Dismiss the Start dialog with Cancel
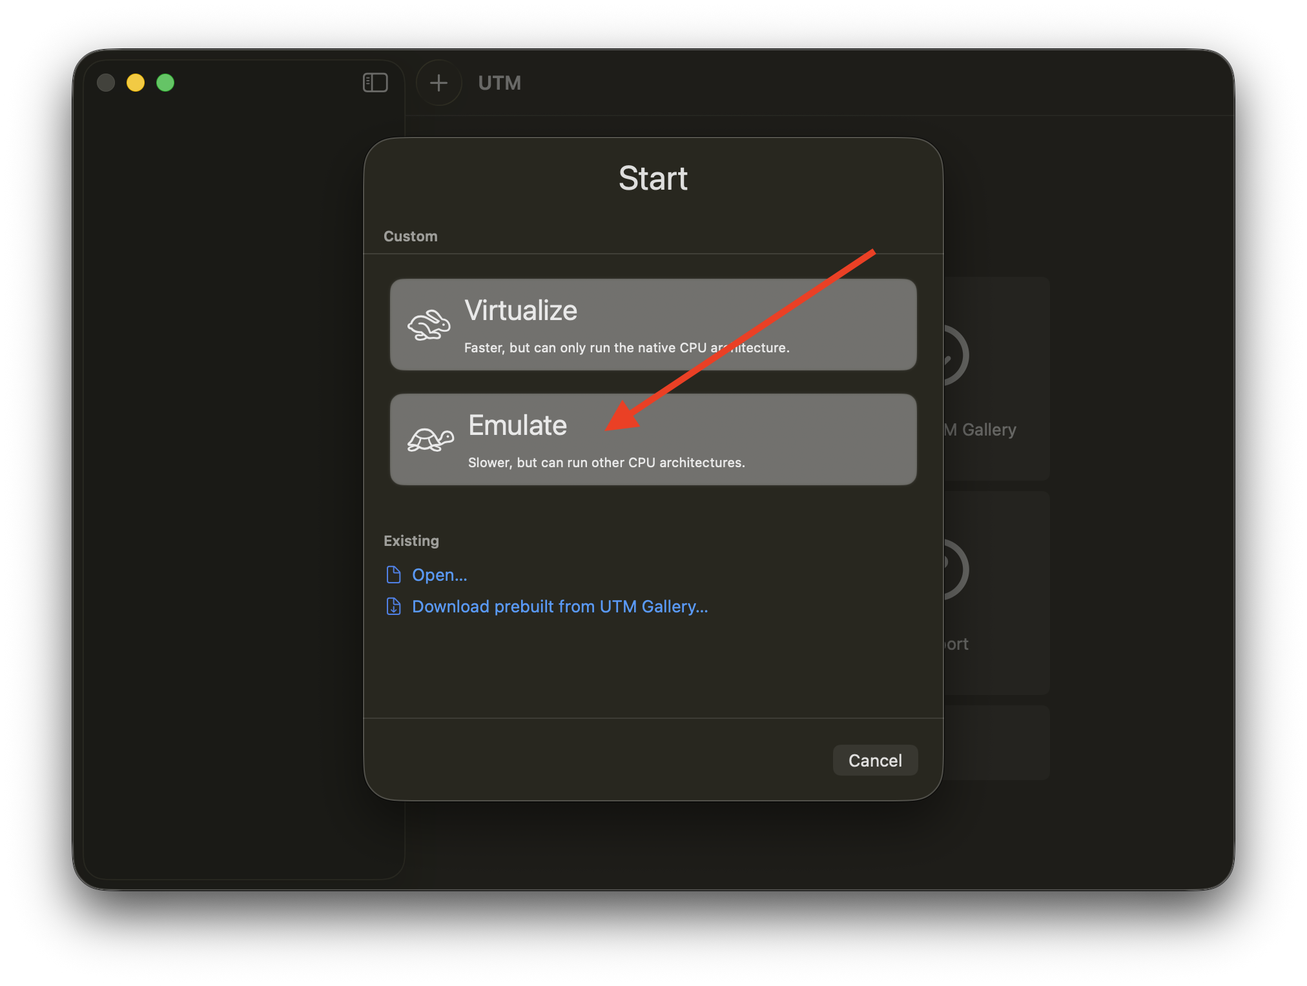 (875, 760)
